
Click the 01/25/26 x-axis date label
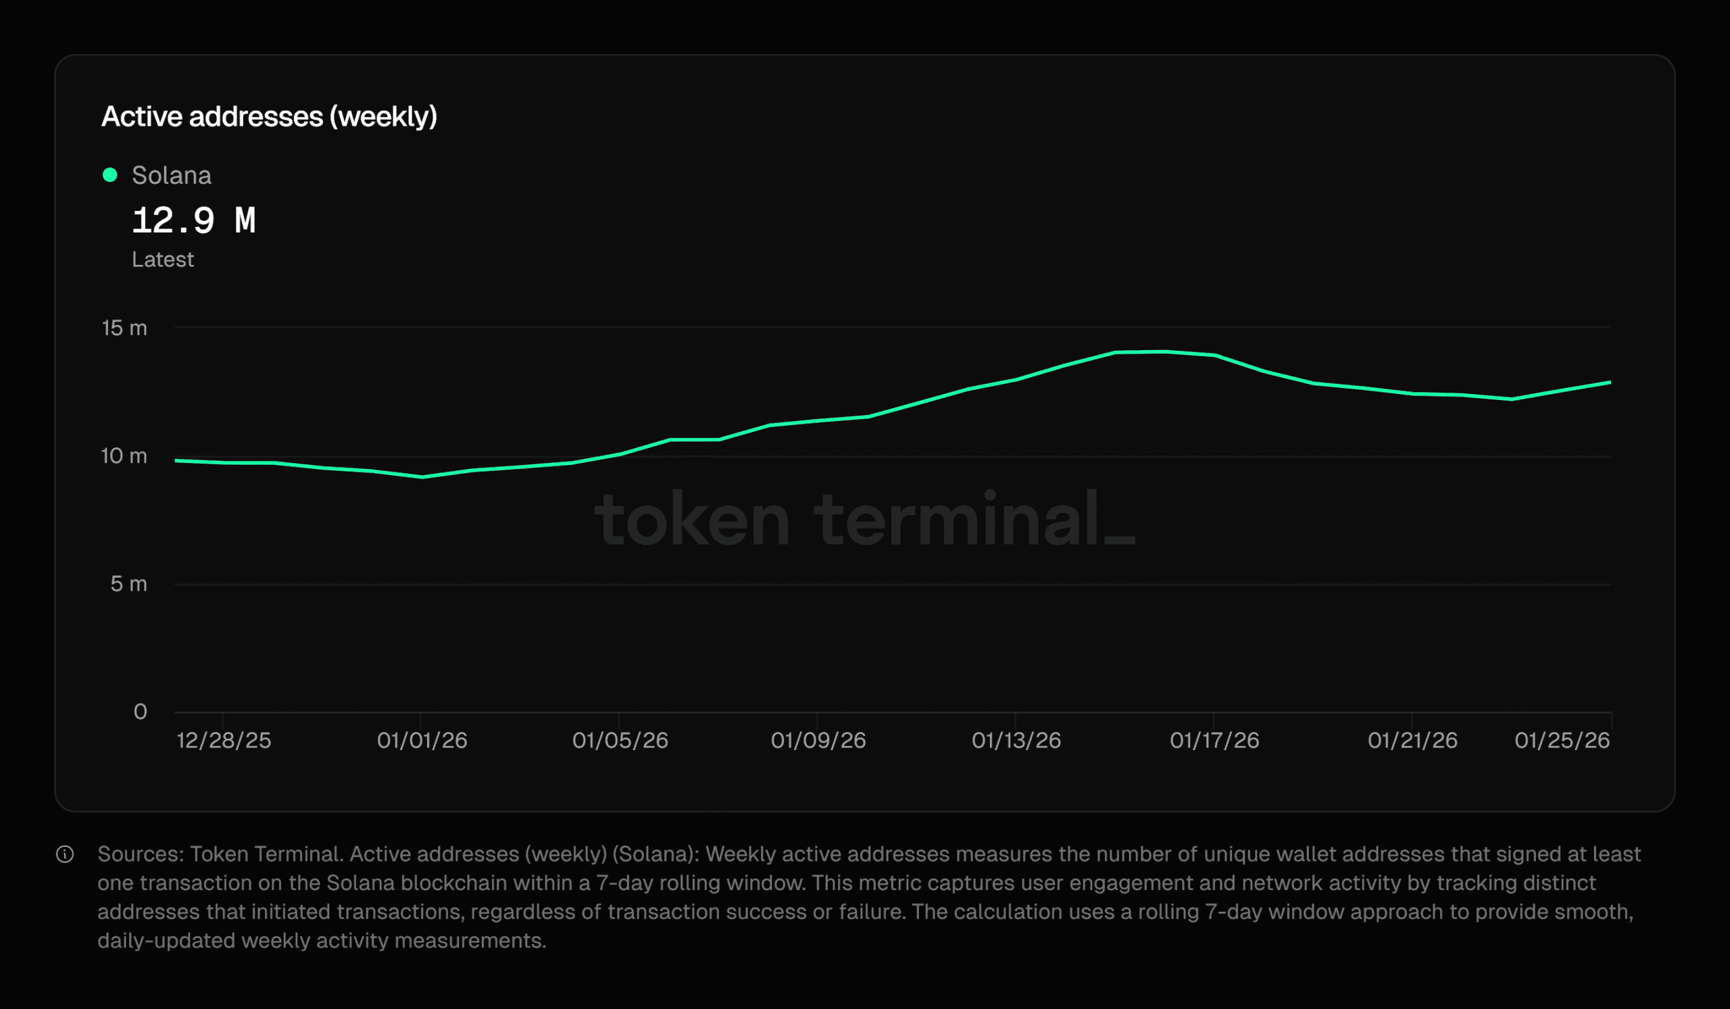tap(1562, 741)
